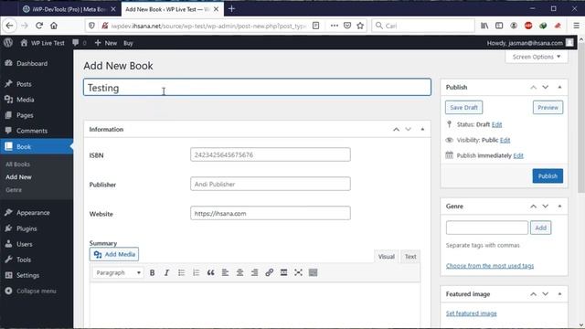Move Genre panel down
The width and height of the screenshot is (585, 329).
pyautogui.click(x=546, y=207)
